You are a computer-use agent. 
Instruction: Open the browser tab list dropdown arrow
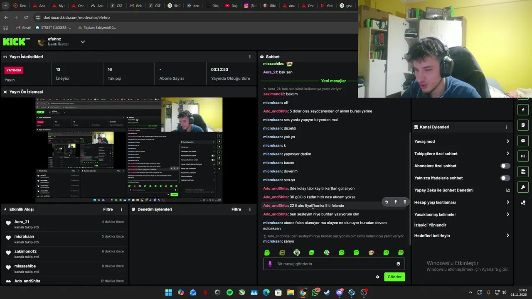pos(5,5)
